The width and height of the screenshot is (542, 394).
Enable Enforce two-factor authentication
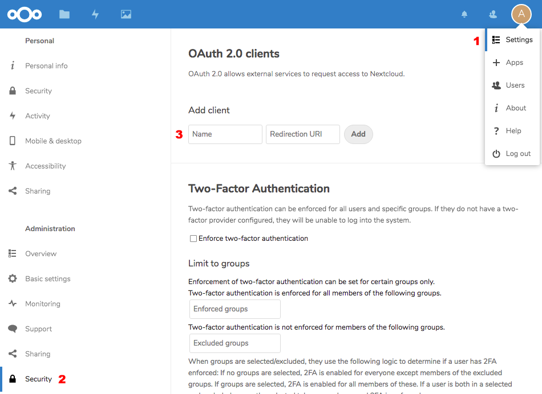point(193,238)
